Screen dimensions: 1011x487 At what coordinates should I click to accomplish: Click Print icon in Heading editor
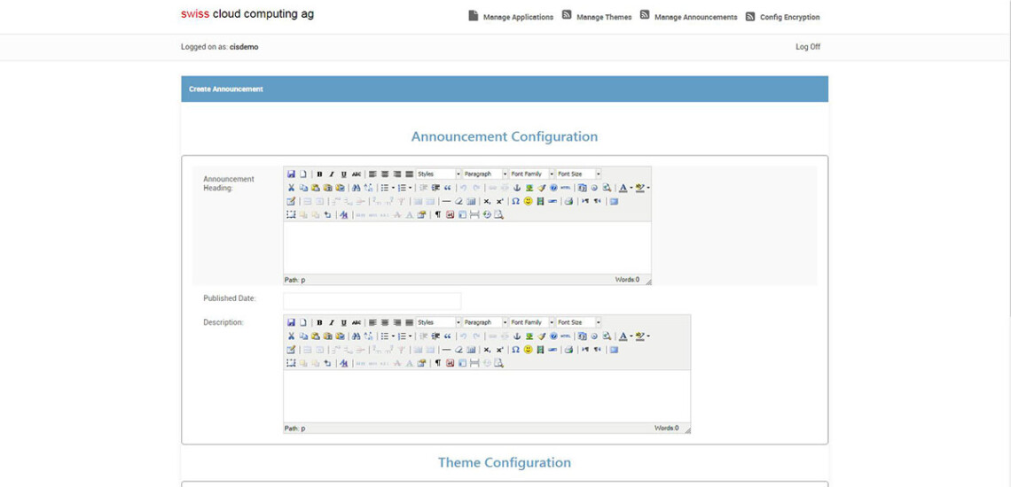click(568, 202)
